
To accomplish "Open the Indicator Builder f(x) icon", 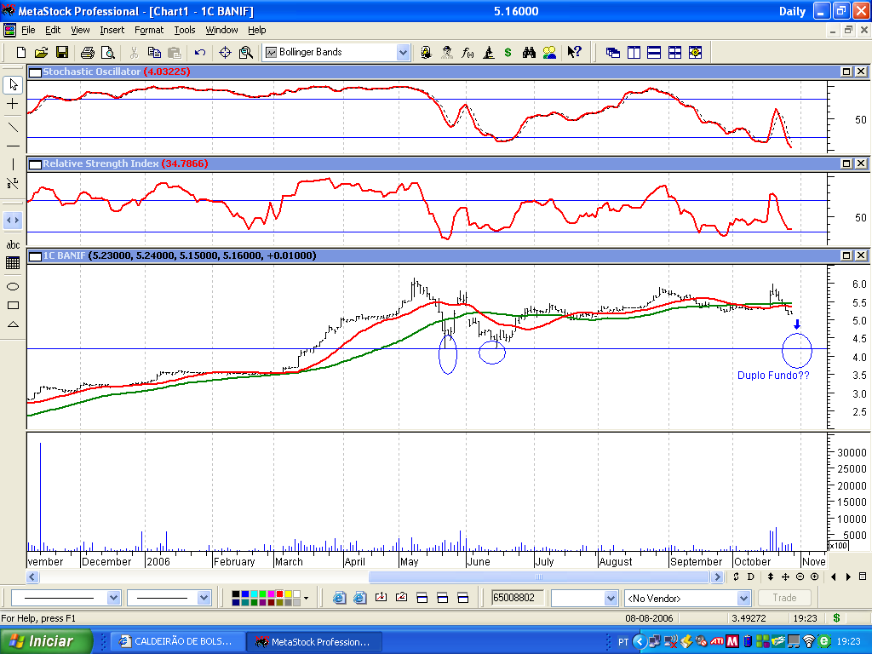I will (468, 52).
